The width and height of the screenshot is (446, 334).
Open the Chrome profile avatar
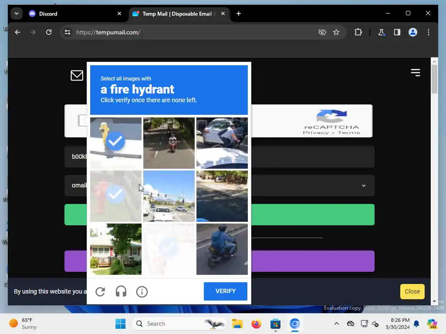coord(413,32)
